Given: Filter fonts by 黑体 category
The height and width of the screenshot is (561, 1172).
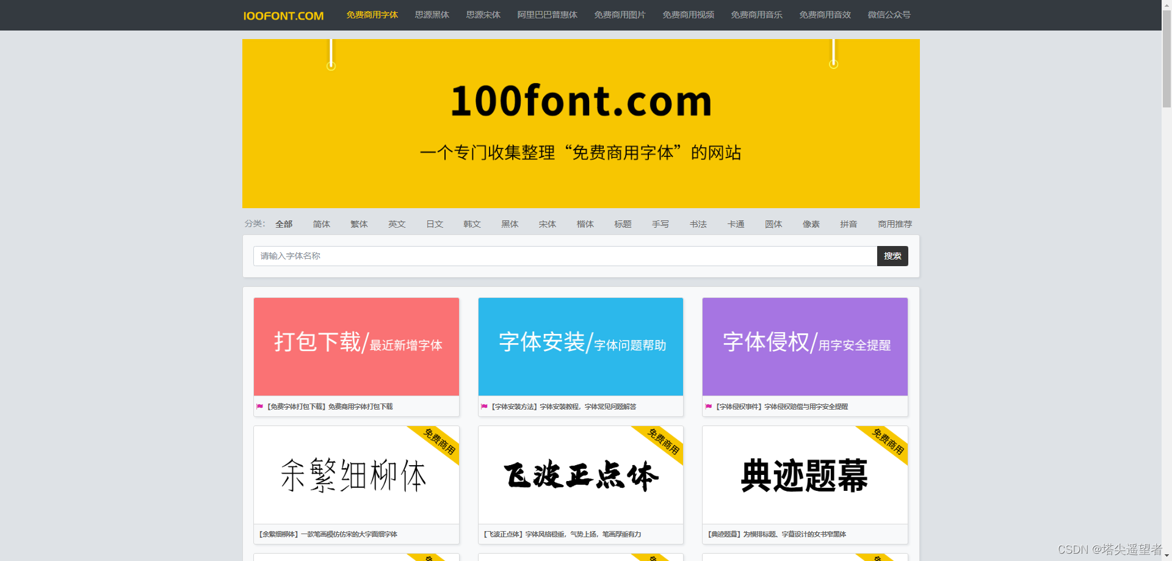Looking at the screenshot, I should point(510,224).
